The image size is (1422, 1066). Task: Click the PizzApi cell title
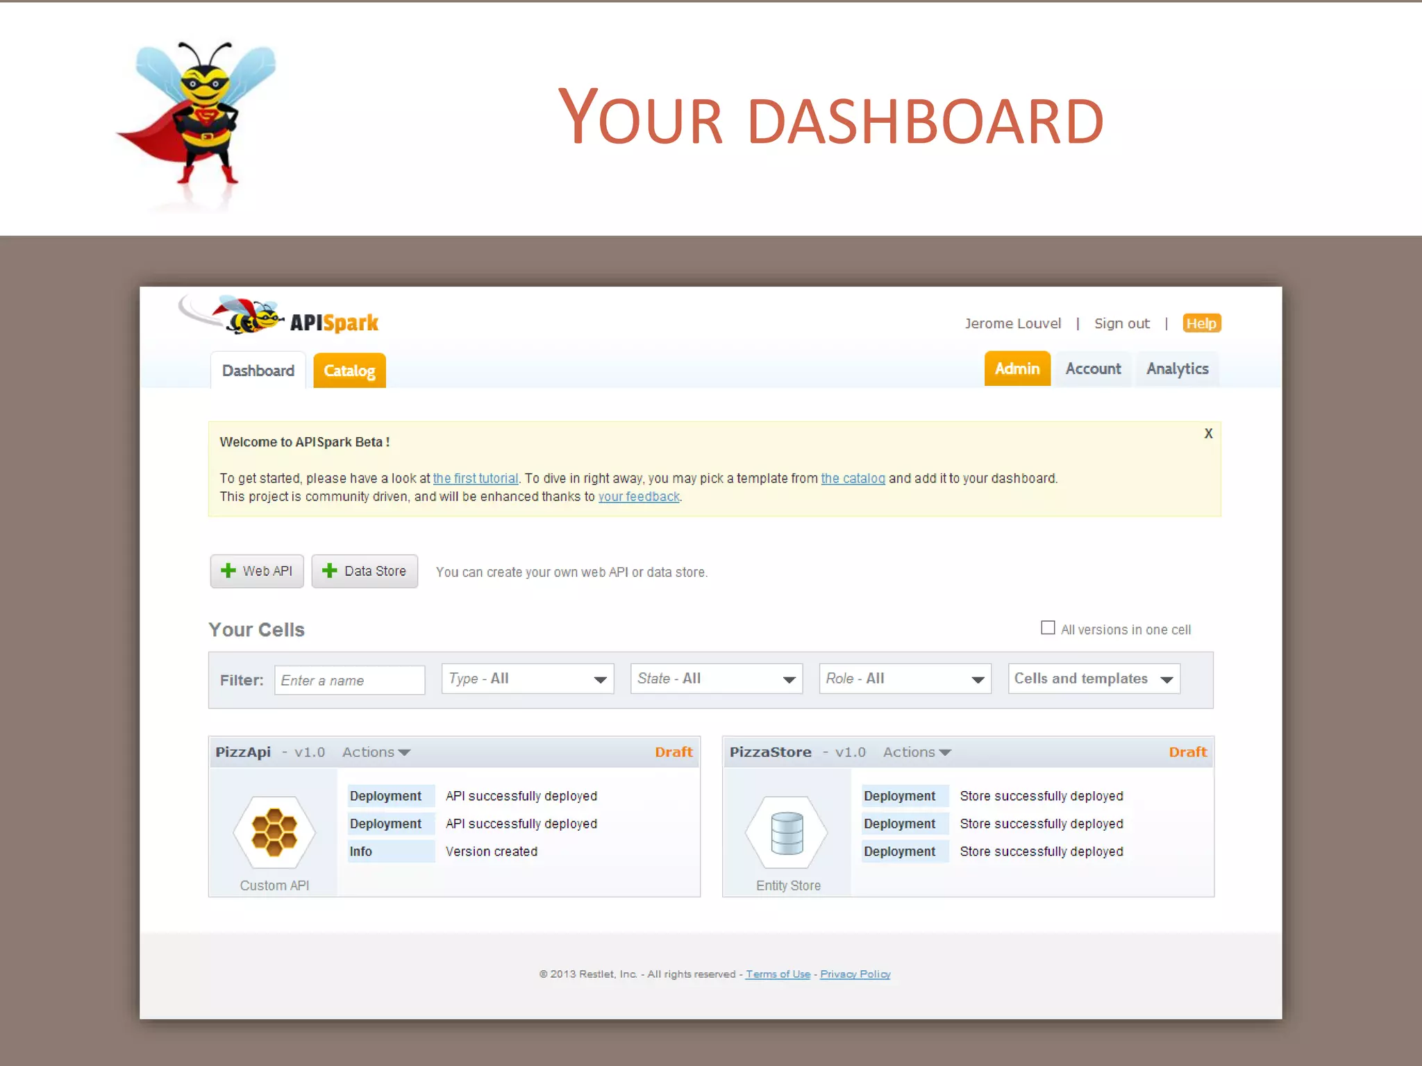point(243,752)
